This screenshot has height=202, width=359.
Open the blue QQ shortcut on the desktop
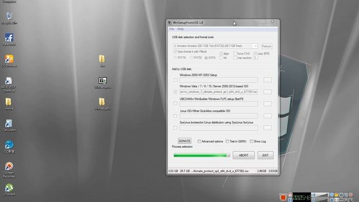click(9, 147)
